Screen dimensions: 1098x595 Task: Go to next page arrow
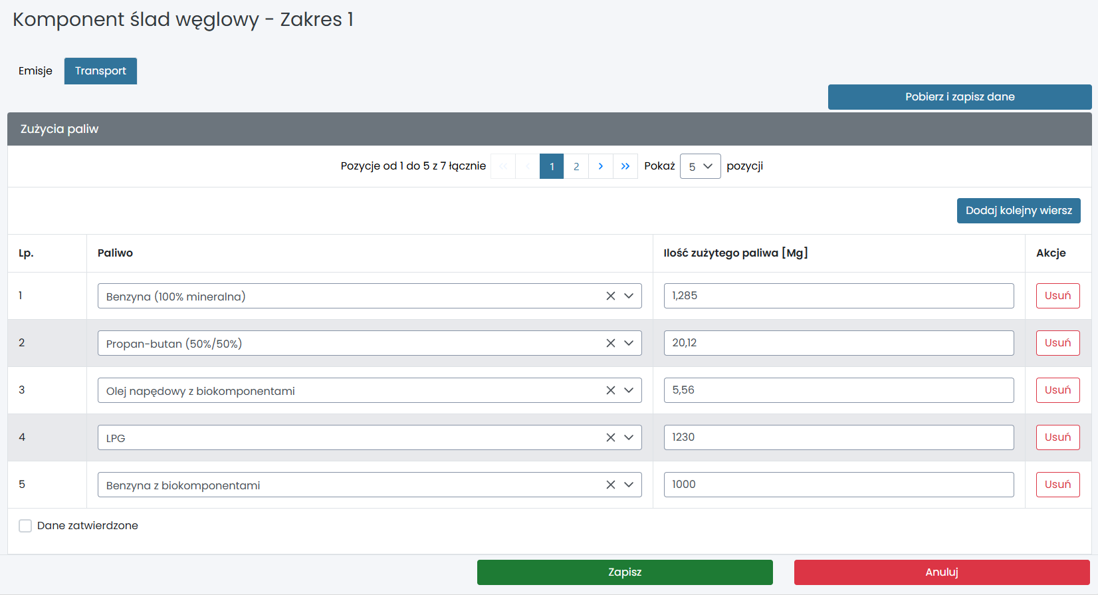tap(600, 166)
